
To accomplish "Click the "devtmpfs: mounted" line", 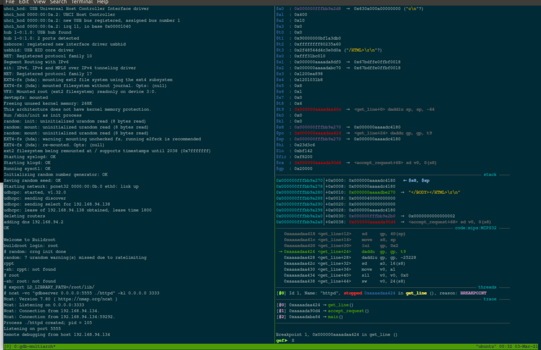I will pos(26,98).
